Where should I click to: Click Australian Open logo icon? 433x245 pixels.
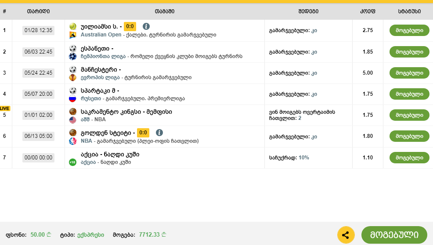tap(72, 35)
